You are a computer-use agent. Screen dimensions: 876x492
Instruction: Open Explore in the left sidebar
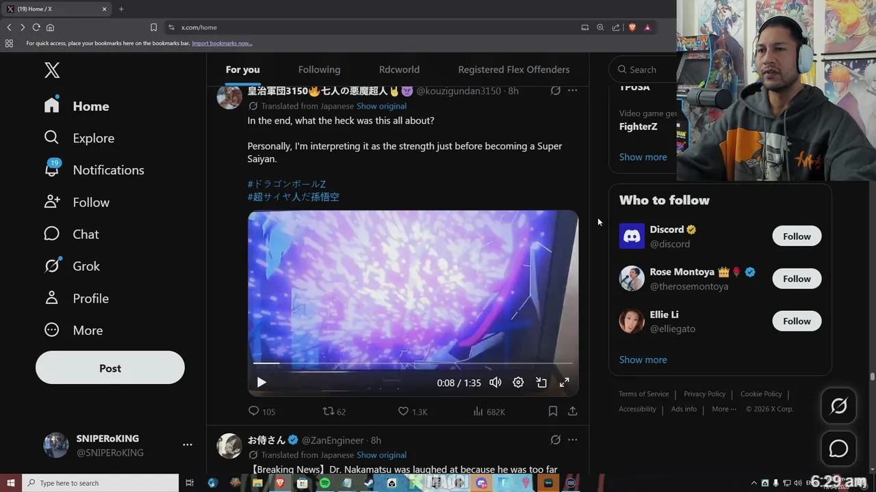click(x=79, y=138)
